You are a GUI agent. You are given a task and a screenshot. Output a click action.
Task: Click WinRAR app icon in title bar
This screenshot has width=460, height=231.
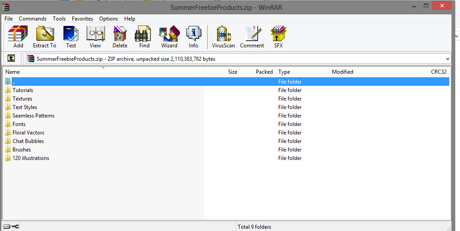point(5,6)
